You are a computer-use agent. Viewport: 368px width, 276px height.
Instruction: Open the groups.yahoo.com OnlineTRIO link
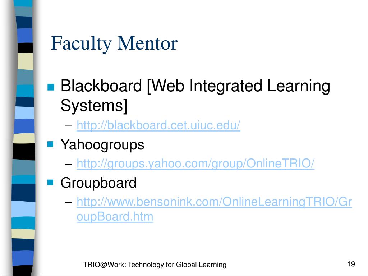tap(195, 164)
